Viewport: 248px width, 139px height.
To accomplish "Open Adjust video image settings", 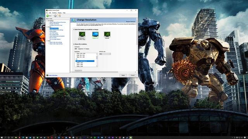I will tap(56, 44).
